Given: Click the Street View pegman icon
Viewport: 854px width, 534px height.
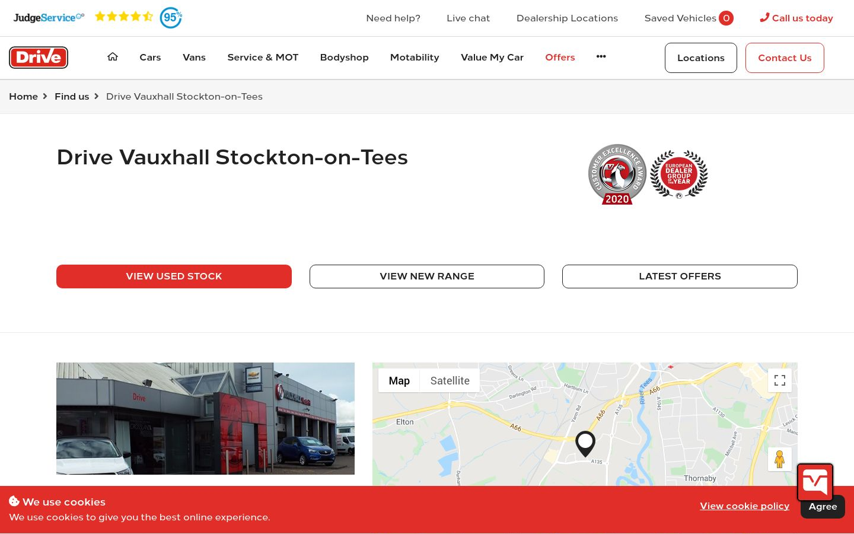Looking at the screenshot, I should 780,459.
